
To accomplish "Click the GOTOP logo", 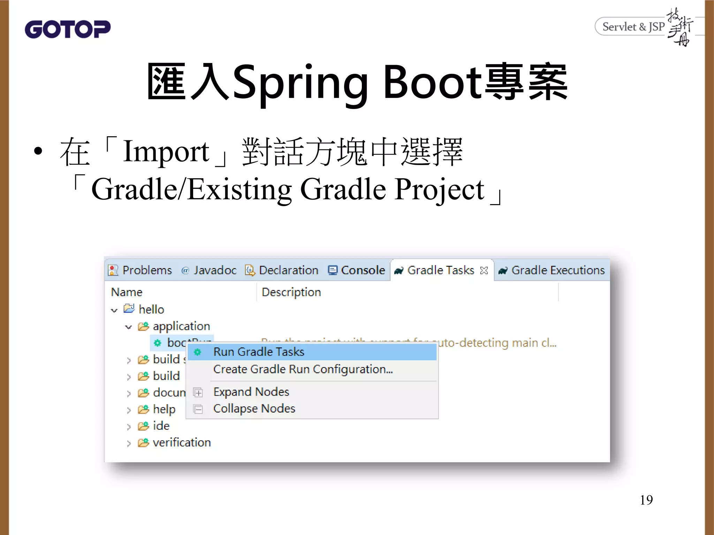I will [x=68, y=29].
